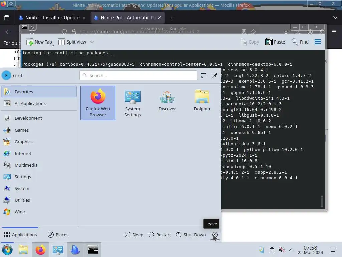Open the Settings category

(x=39, y=177)
